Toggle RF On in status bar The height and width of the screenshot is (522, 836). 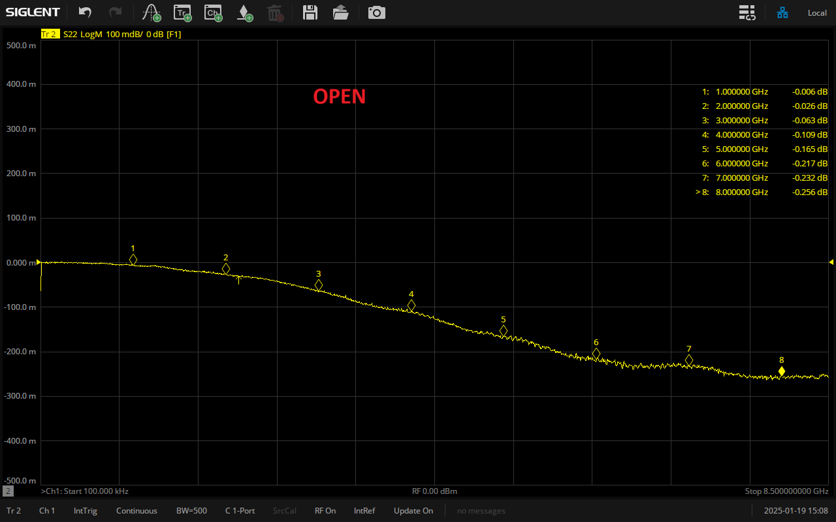pos(325,511)
